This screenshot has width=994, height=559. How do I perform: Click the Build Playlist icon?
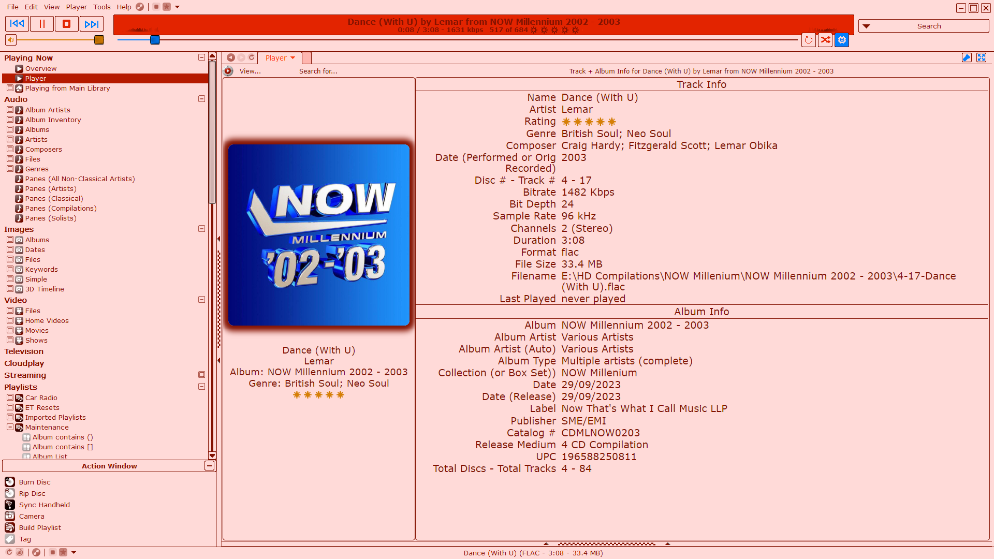10,527
